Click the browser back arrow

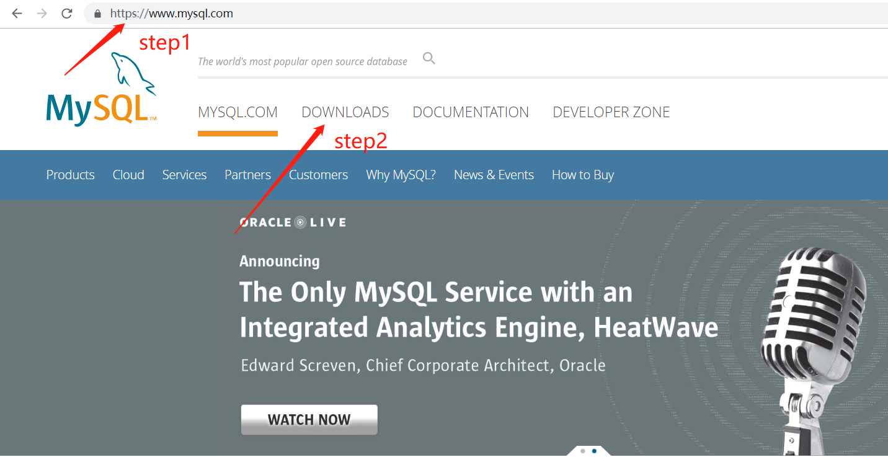17,13
